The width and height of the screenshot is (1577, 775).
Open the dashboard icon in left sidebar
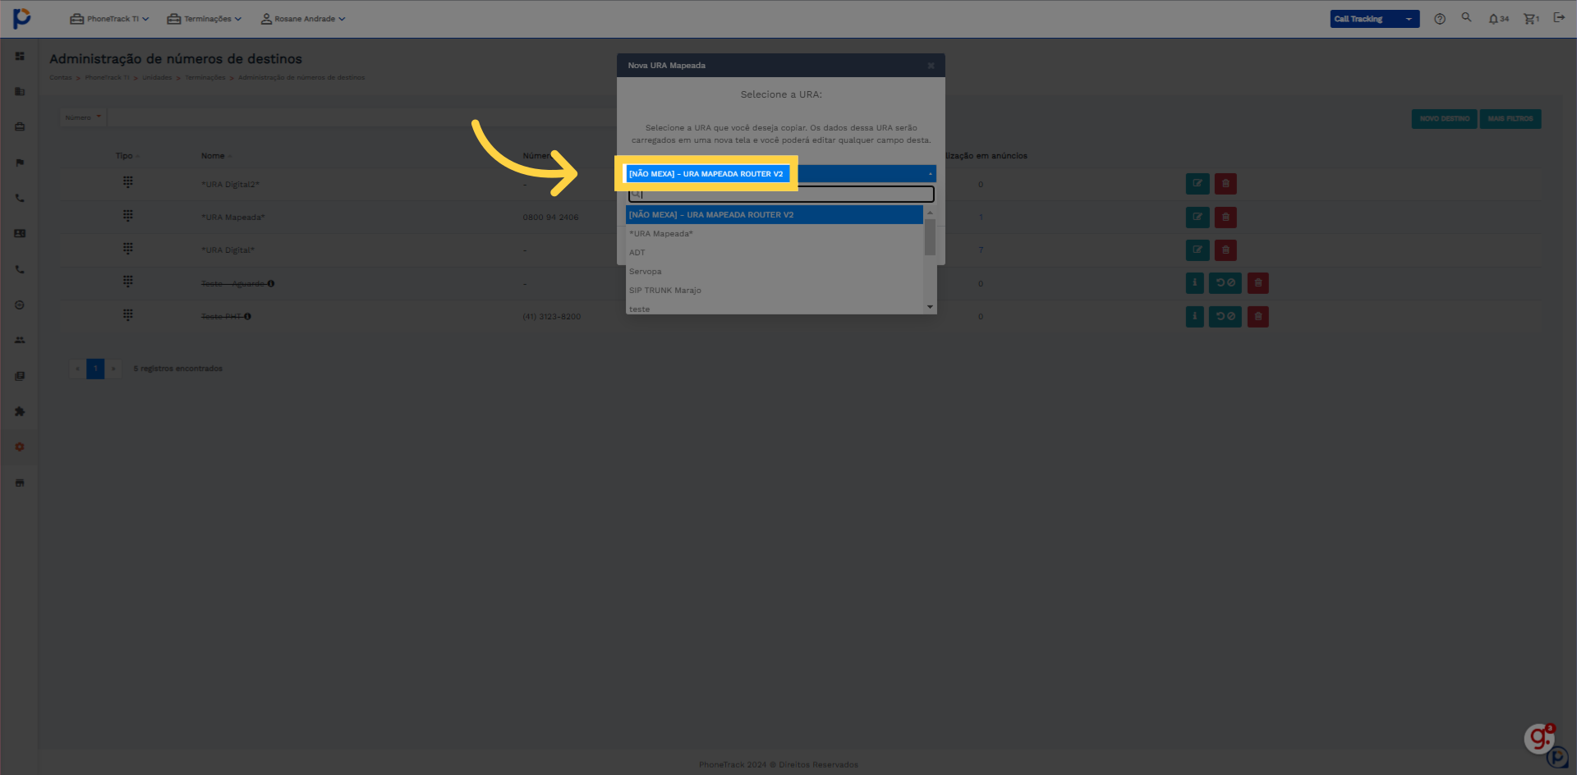tap(20, 56)
